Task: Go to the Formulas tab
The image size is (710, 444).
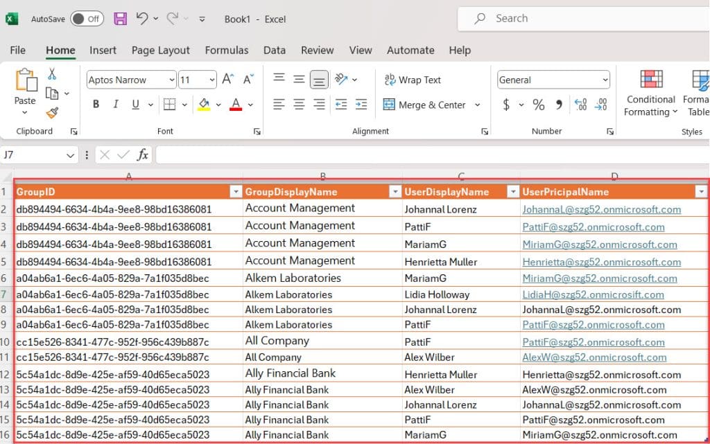Action: click(227, 50)
